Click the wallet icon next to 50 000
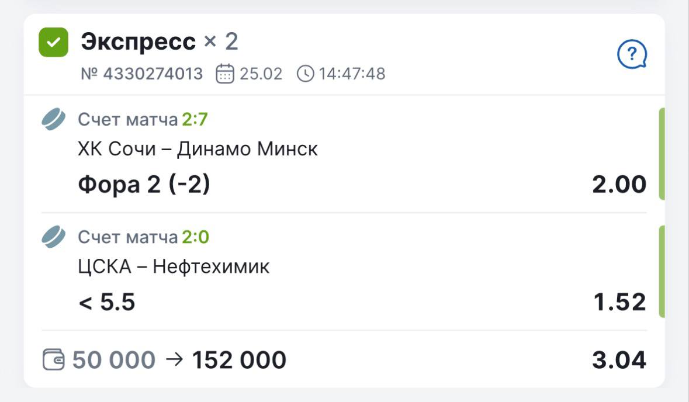This screenshot has height=402, width=689. point(54,359)
